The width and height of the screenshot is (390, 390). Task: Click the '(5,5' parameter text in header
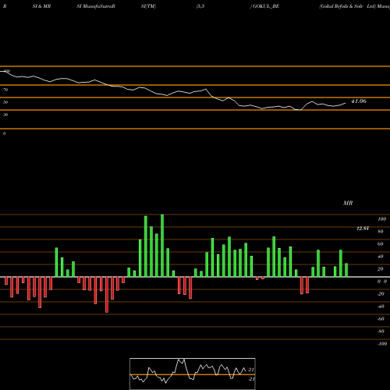point(200,6)
